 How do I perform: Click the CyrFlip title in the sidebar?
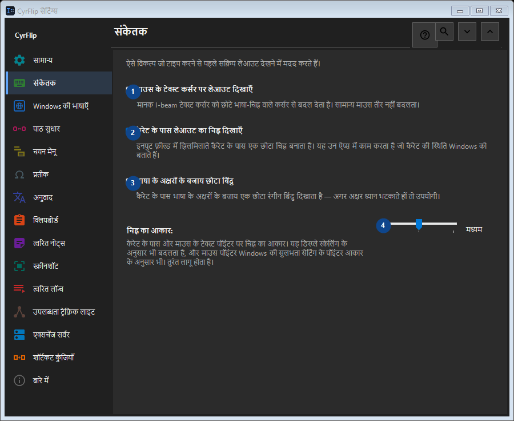[26, 35]
